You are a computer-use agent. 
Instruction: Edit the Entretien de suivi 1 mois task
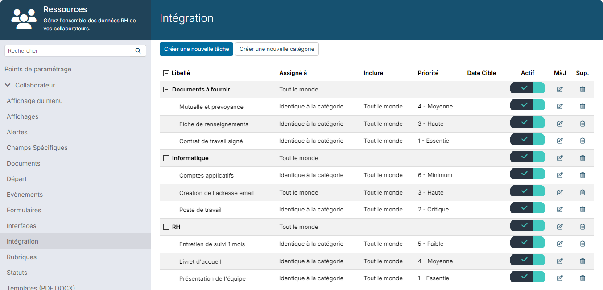(x=560, y=244)
